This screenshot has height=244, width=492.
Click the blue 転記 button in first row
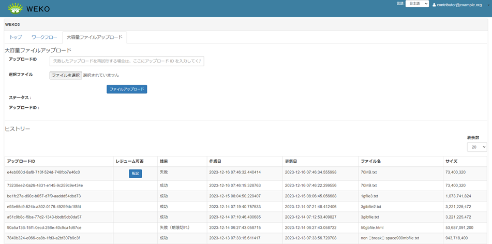pos(135,174)
